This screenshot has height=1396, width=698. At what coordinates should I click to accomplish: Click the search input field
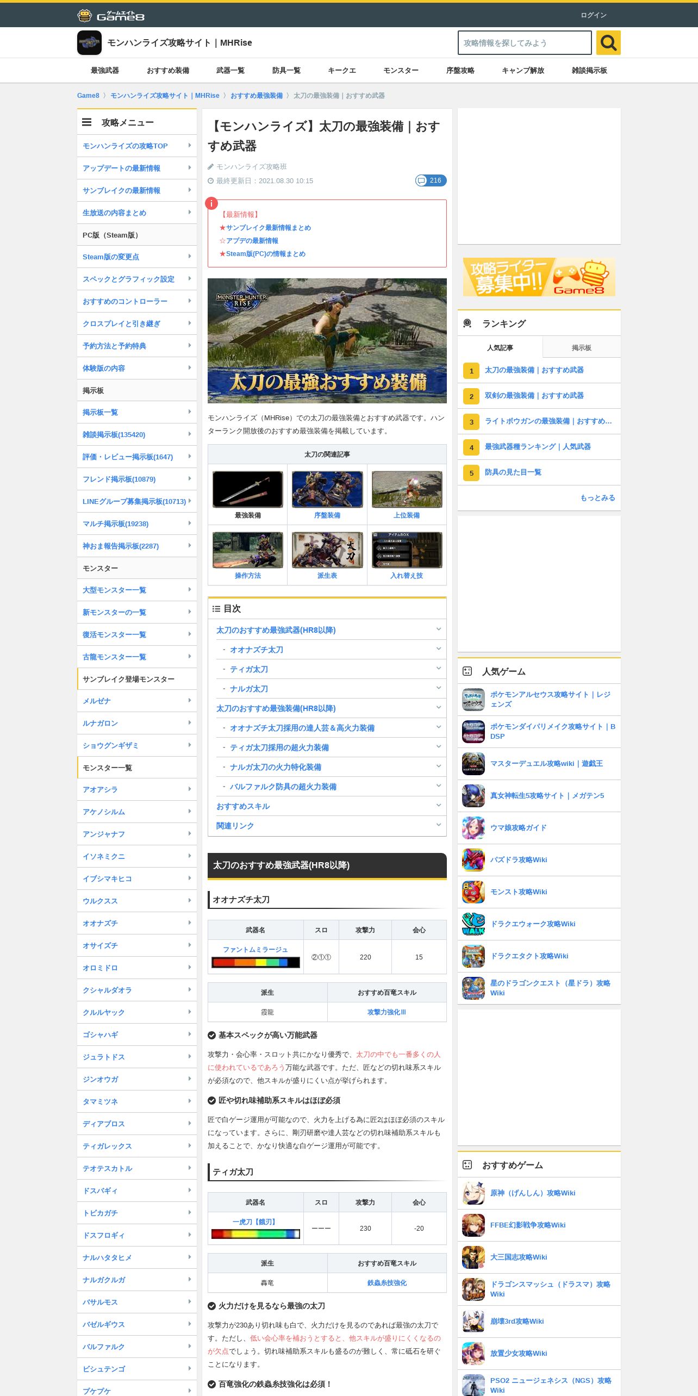pos(525,42)
